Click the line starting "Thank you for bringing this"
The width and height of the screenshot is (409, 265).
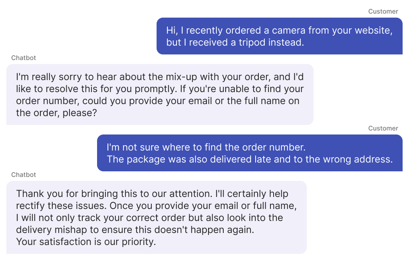(152, 194)
